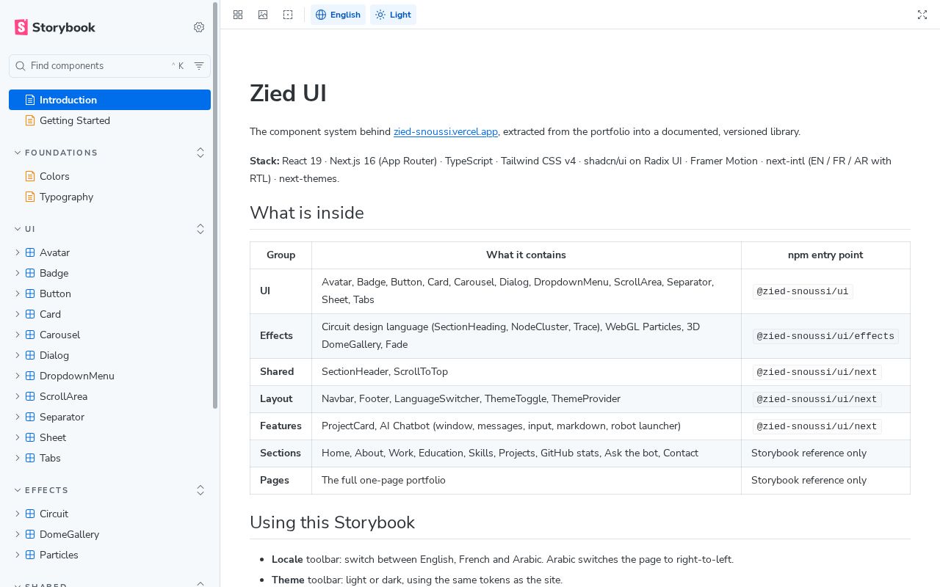This screenshot has height=587, width=940.
Task: Collapse the Effects section heading
Action: 41,490
